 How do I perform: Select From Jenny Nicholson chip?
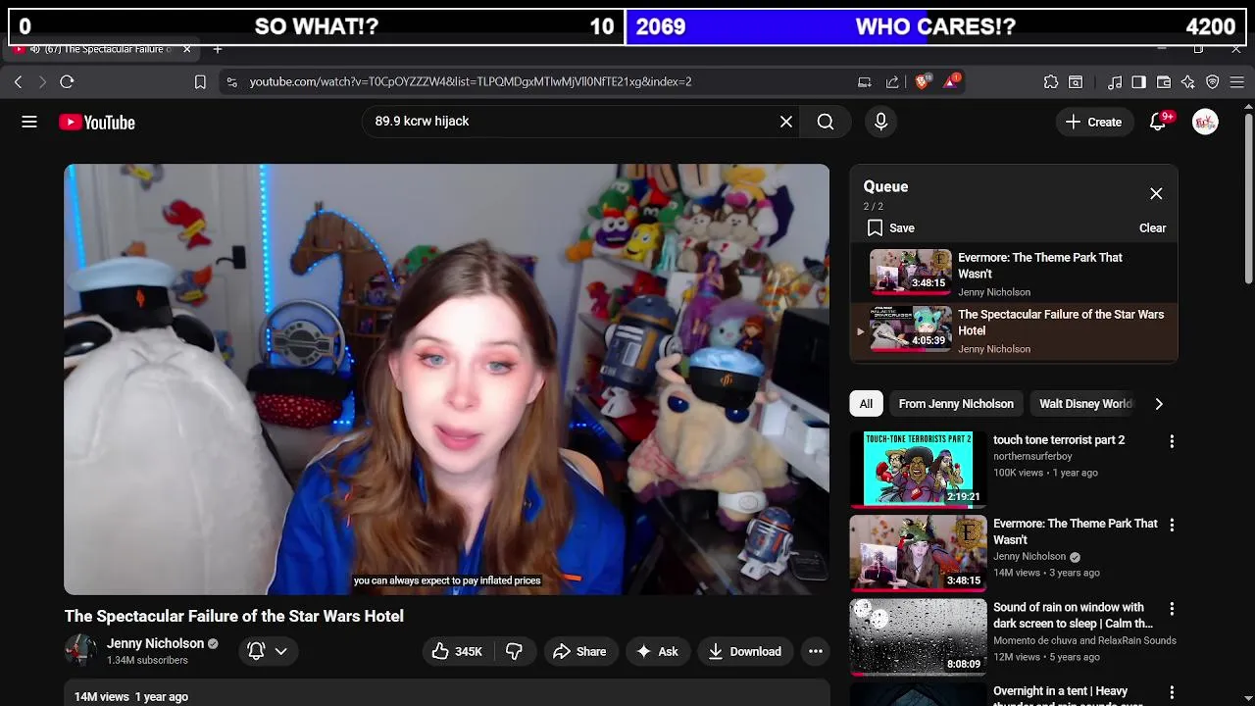tap(956, 404)
